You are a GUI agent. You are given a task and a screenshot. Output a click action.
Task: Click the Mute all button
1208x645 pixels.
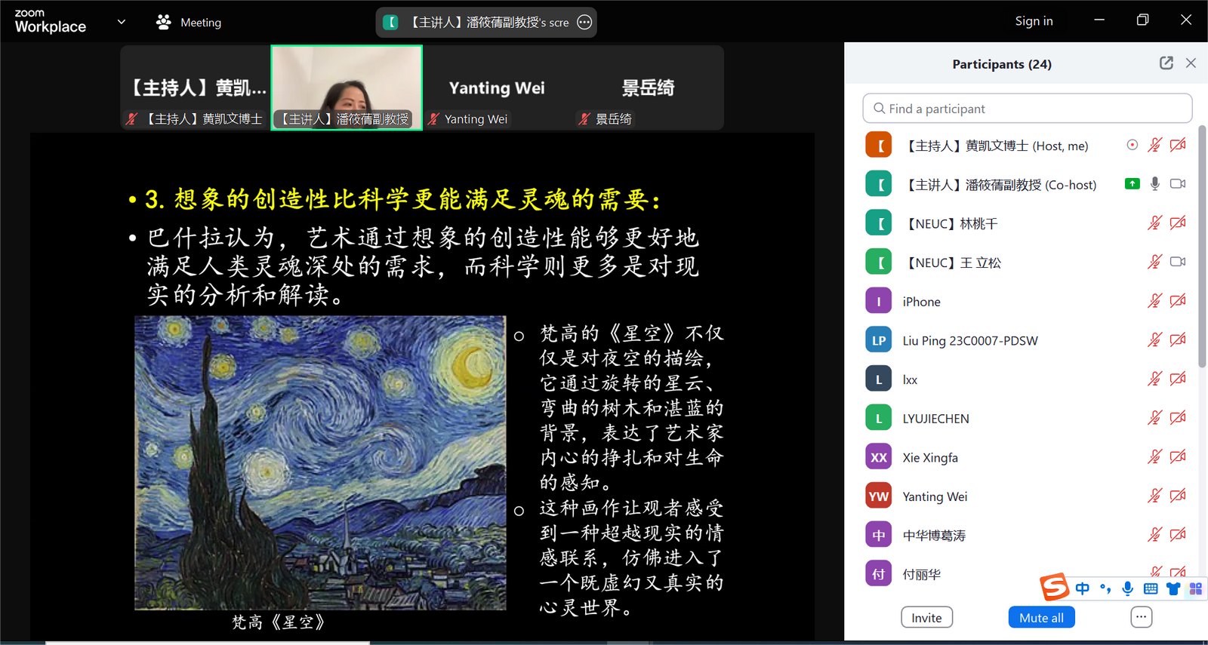(1041, 618)
